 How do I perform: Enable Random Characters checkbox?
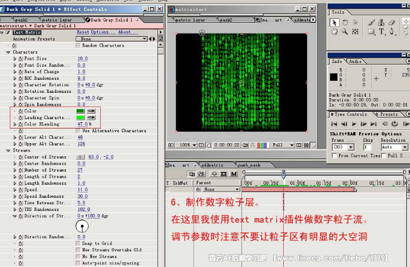tap(78, 45)
